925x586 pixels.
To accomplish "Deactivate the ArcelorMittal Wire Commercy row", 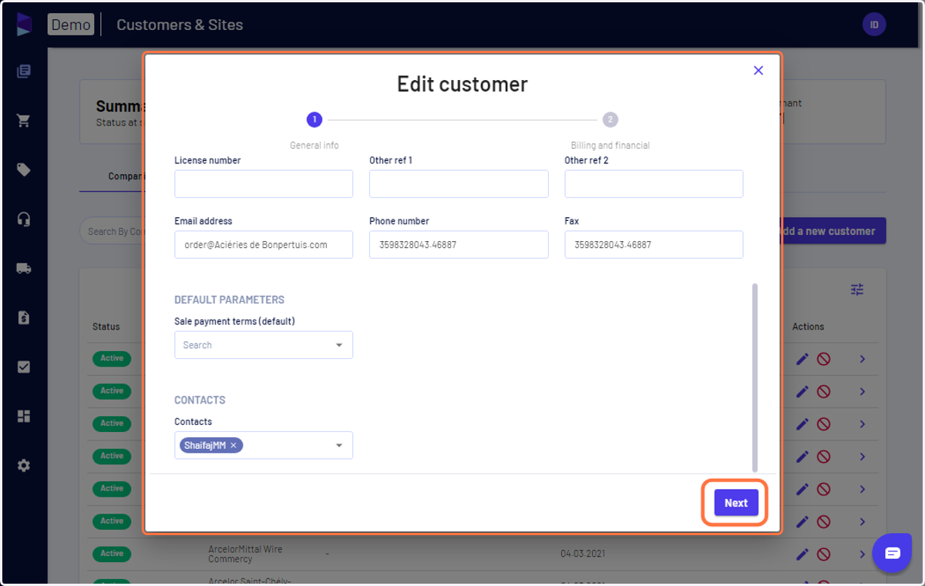I will [x=823, y=554].
